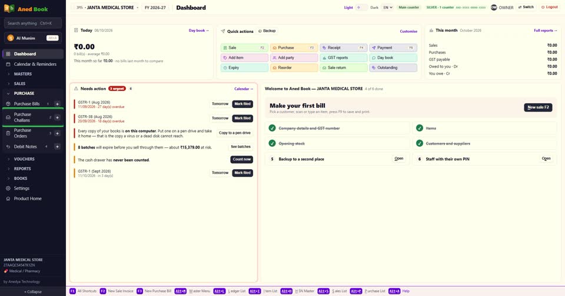The width and height of the screenshot is (565, 296).
Task: Click the Main counter badge
Action: pos(408,7)
